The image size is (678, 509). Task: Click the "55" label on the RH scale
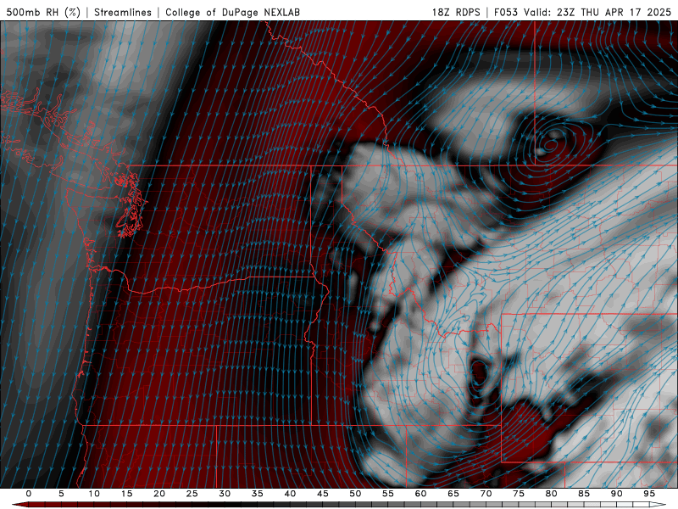388,494
